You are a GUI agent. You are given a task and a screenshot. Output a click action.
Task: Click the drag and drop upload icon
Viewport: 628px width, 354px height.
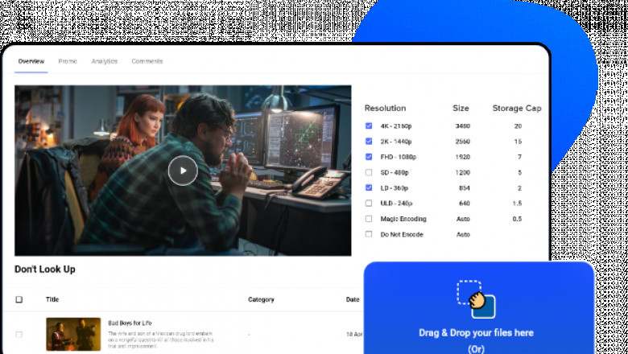coord(476,298)
